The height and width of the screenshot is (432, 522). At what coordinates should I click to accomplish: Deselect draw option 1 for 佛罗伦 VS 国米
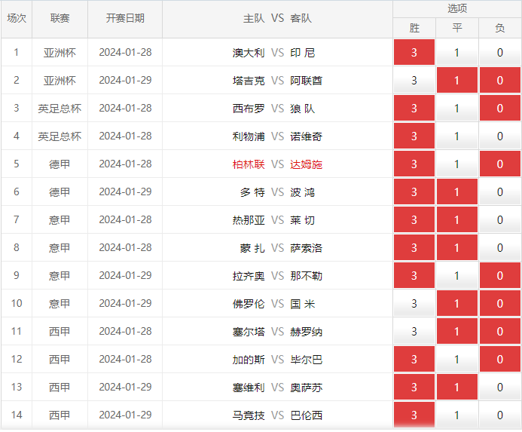[456, 303]
